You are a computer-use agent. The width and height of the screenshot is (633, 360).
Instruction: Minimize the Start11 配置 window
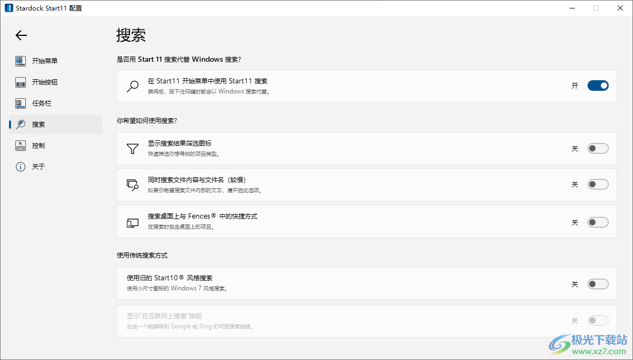point(572,8)
